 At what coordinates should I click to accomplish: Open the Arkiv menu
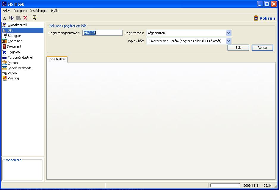(6, 11)
